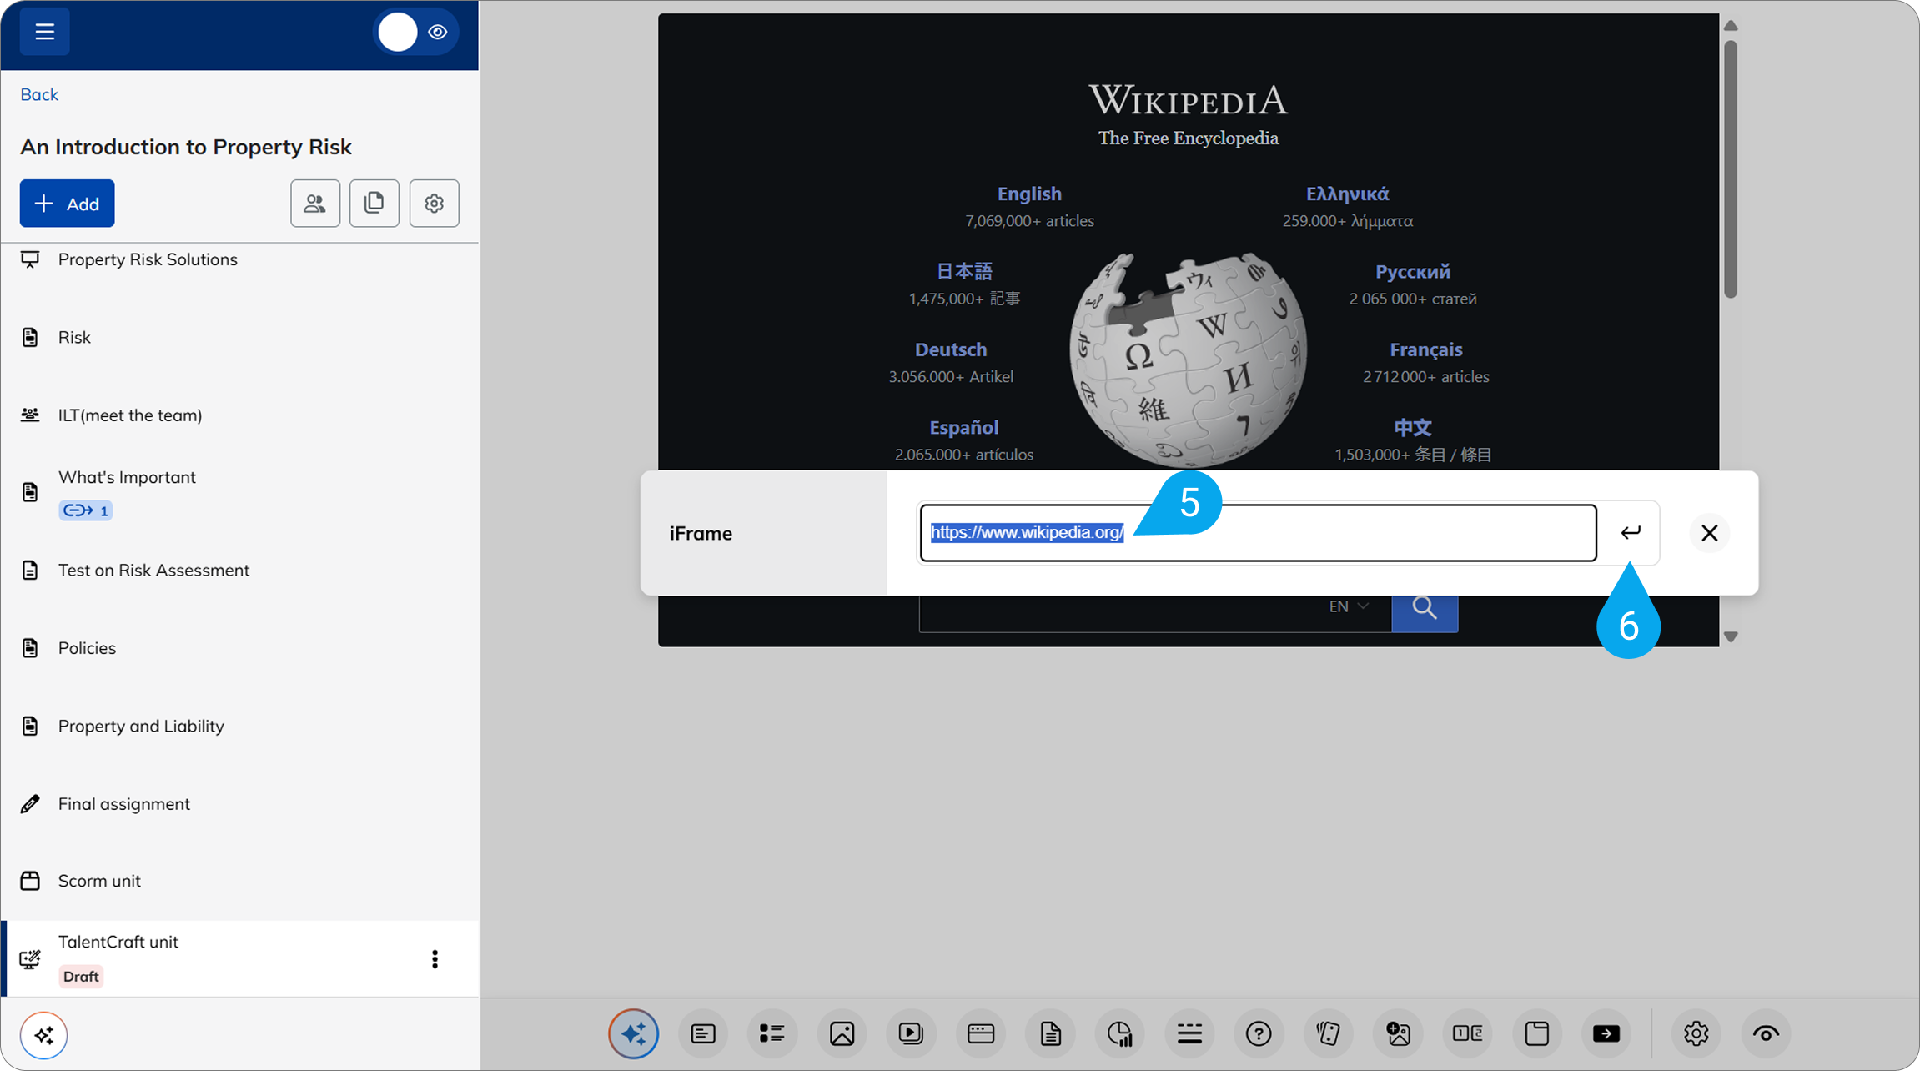
Task: Click the Add button
Action: 67,204
